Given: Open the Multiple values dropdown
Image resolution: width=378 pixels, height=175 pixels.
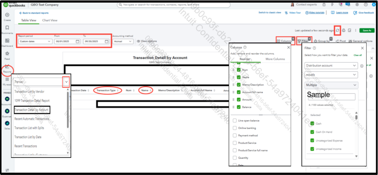Looking at the screenshot, I should 331,85.
